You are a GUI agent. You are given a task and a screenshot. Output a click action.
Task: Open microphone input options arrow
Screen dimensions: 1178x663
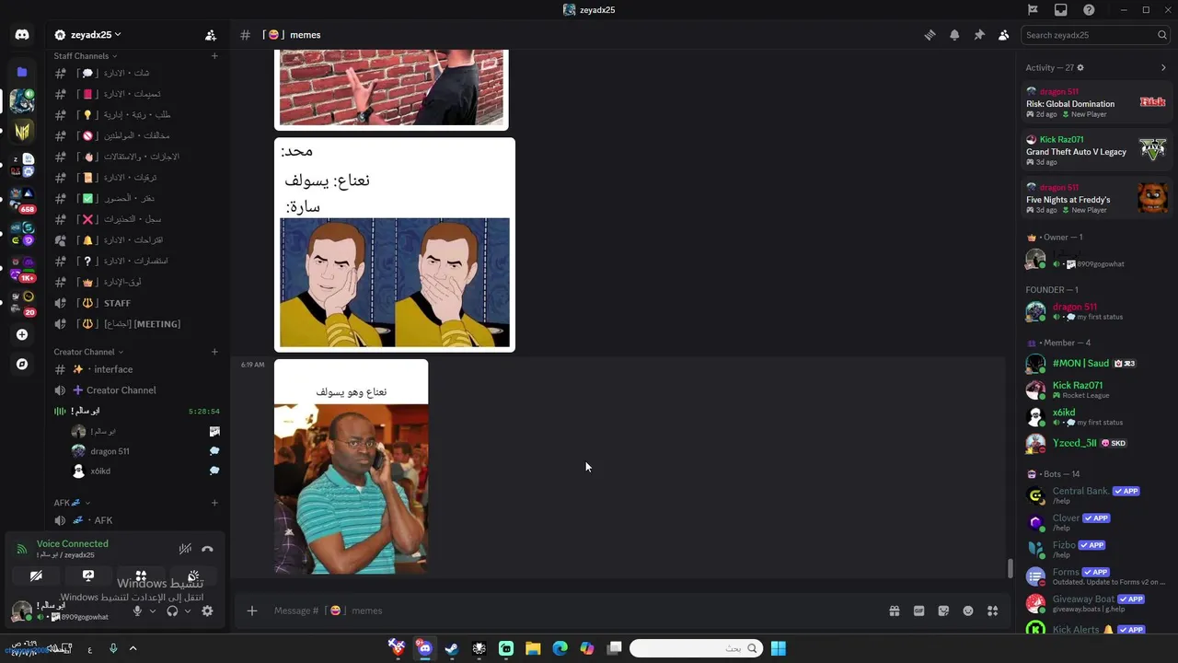[153, 611]
